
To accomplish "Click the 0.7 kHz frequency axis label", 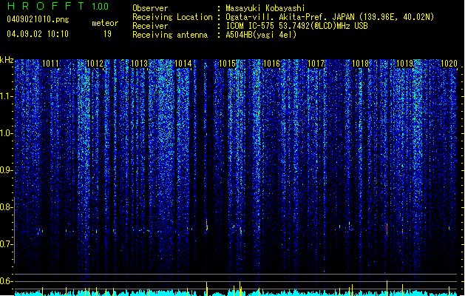I will point(7,244).
